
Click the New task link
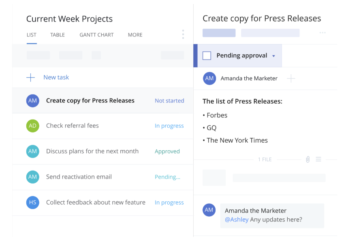56,77
